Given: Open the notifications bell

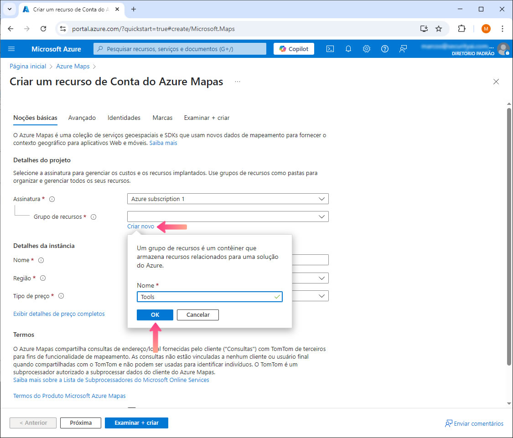Looking at the screenshot, I should (348, 49).
